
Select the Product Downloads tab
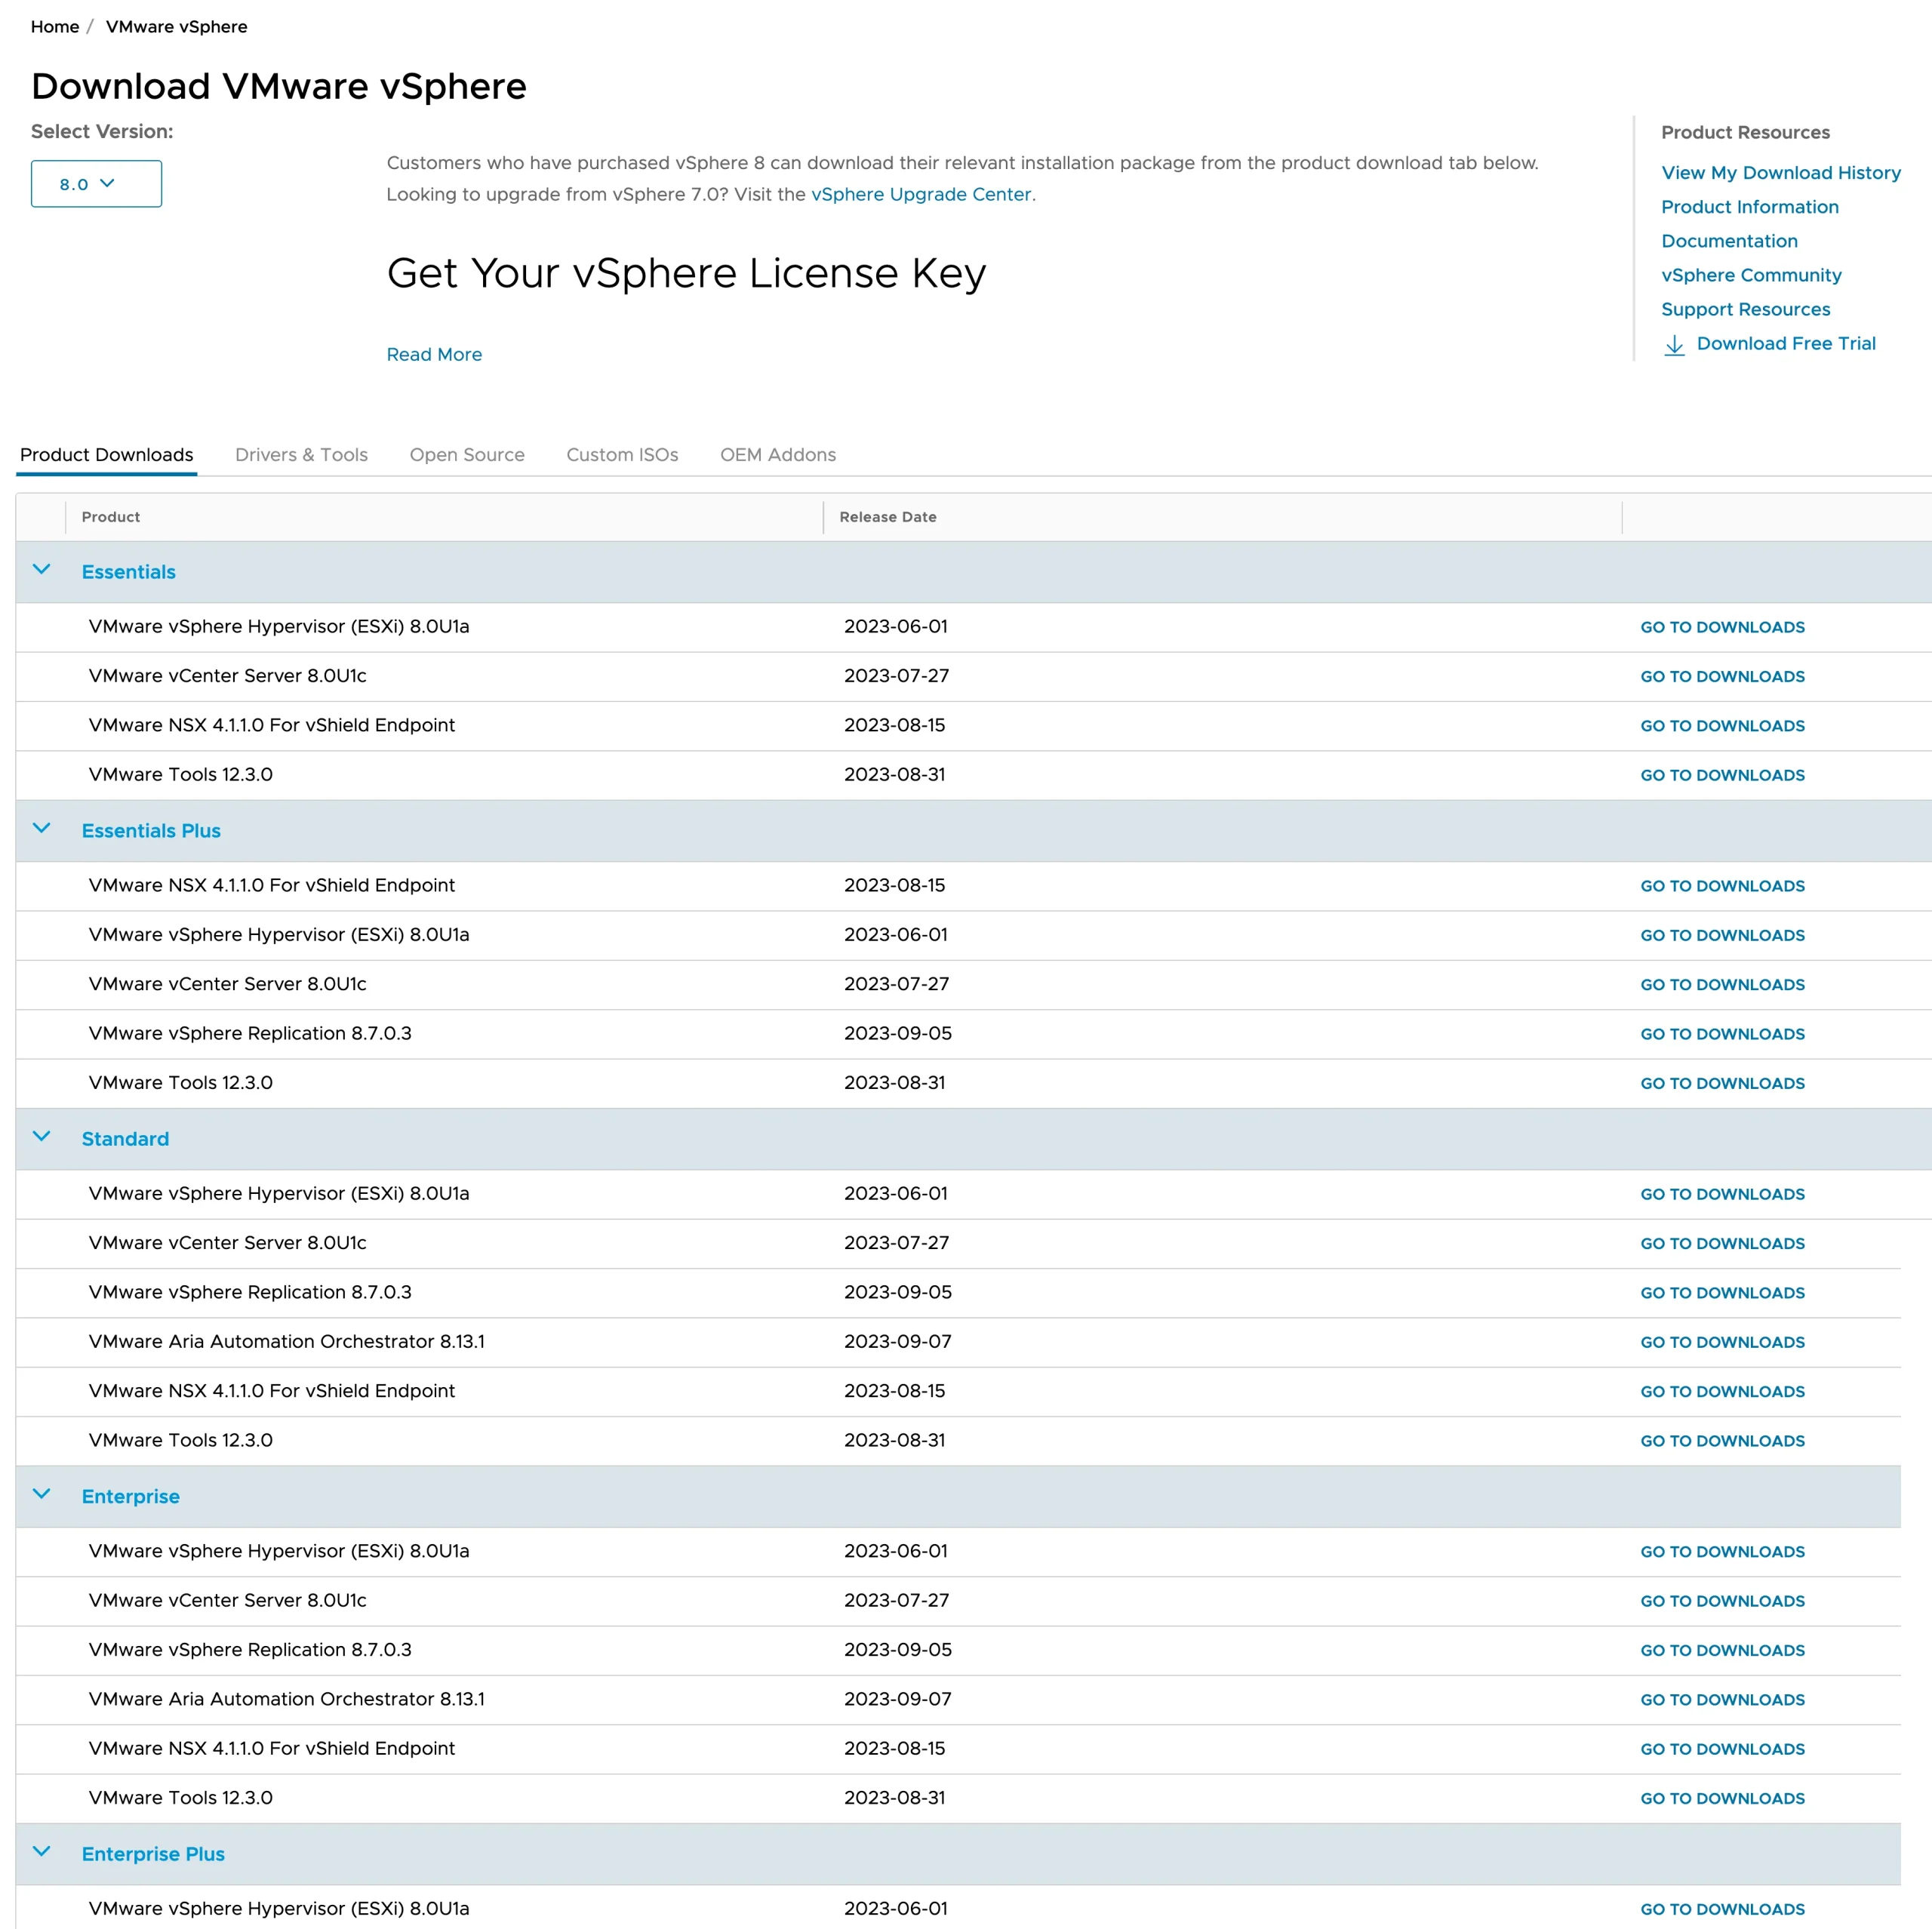(106, 455)
